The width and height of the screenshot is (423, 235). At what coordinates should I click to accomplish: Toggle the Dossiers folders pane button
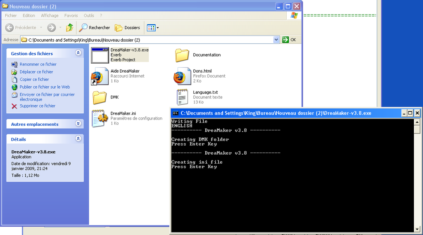128,28
